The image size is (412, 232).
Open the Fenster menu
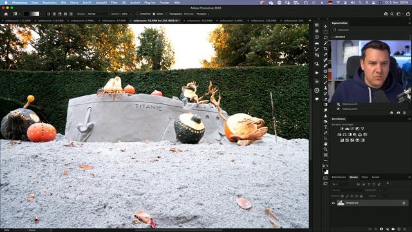(x=165, y=3)
